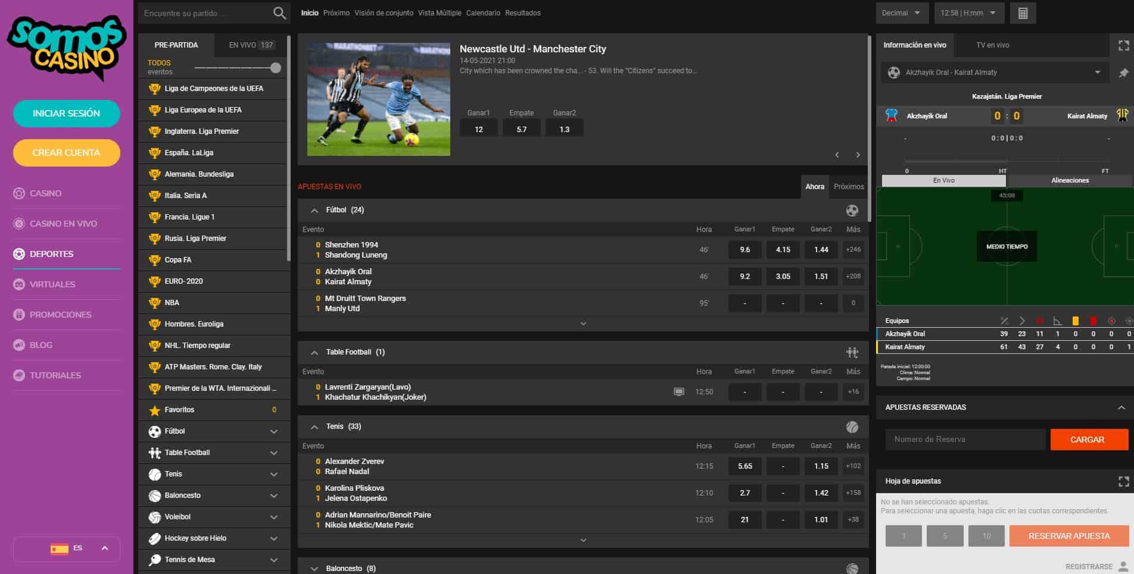Go to next featured match arrow

pyautogui.click(x=858, y=155)
